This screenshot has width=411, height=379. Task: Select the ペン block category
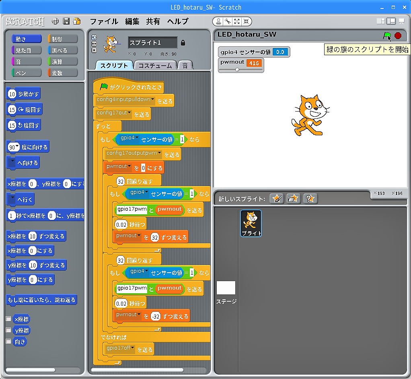click(27, 73)
